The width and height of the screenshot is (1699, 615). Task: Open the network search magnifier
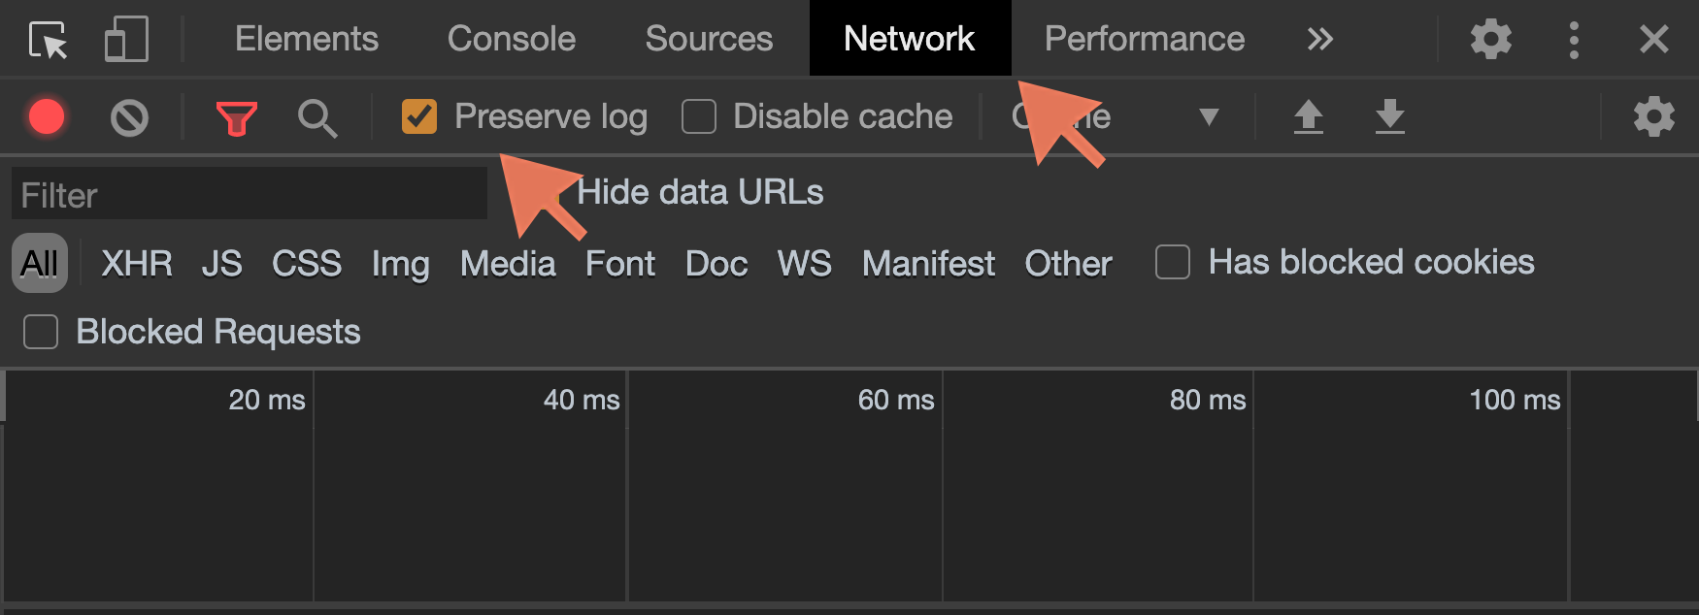(x=317, y=118)
